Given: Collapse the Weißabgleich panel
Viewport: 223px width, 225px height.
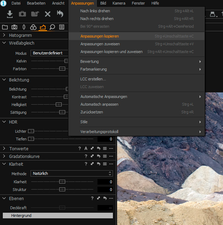Looking at the screenshot, I should pos(4,43).
